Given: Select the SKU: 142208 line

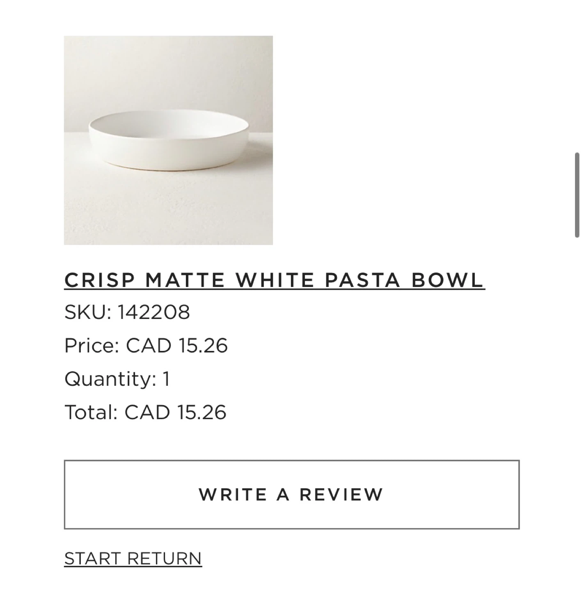Looking at the screenshot, I should [x=127, y=312].
